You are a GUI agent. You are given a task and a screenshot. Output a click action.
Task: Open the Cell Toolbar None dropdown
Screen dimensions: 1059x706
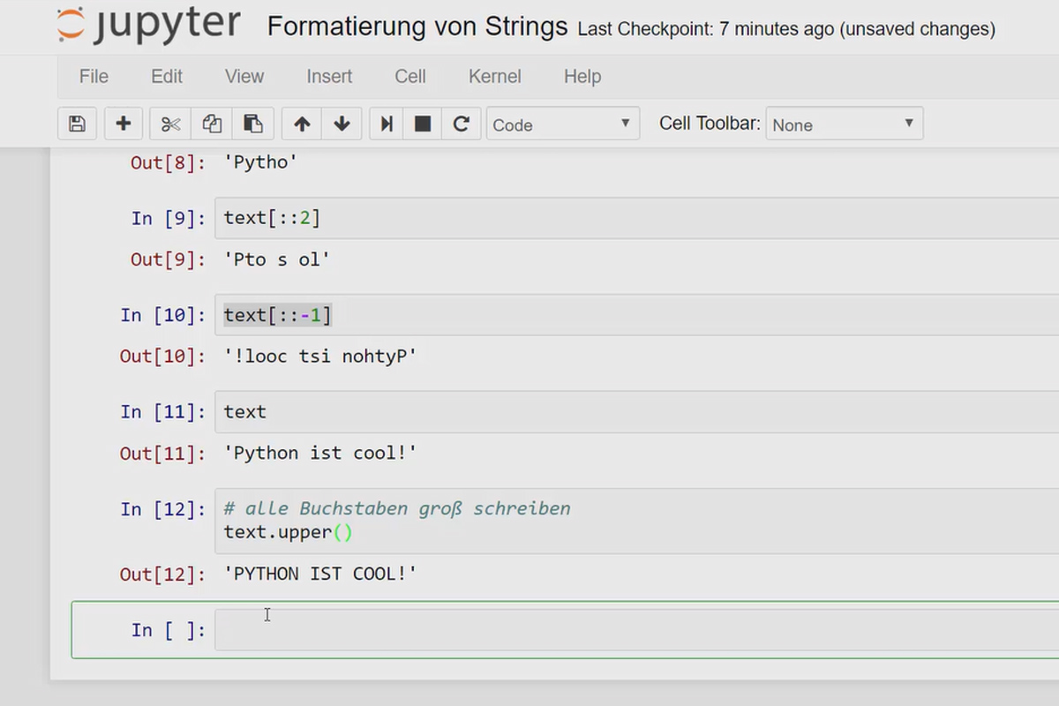point(845,124)
